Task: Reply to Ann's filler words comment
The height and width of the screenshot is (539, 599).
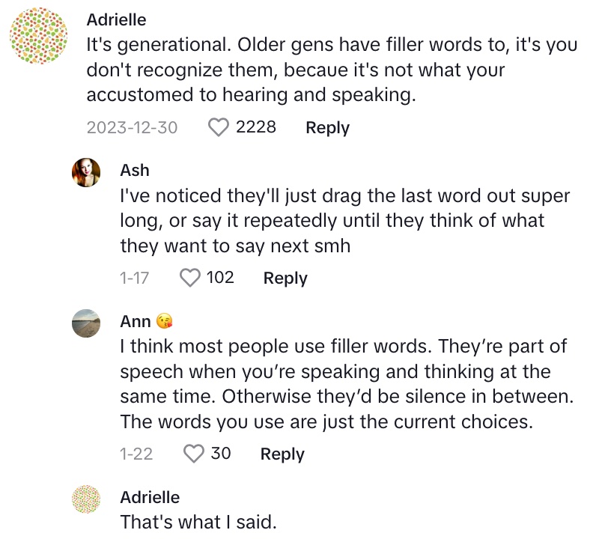Action: point(282,454)
